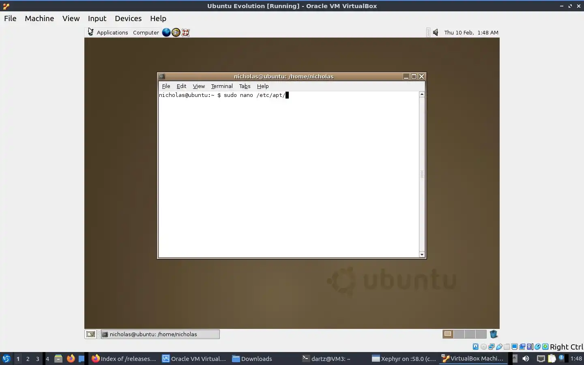
Task: Open the guest Computer menu
Action: coord(146,32)
